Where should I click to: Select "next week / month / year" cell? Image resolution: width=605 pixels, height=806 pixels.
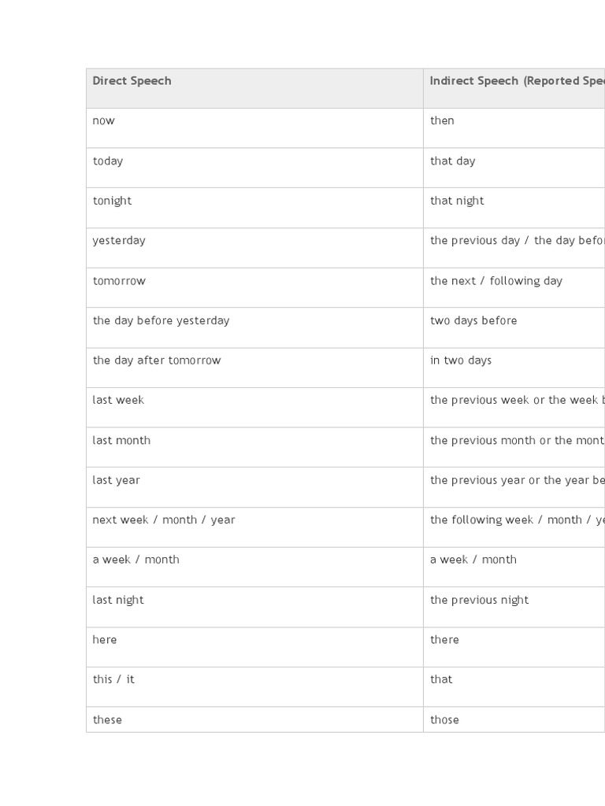pos(164,519)
